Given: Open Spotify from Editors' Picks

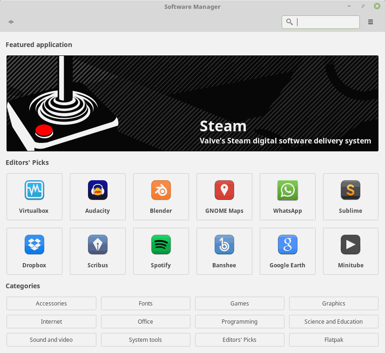Looking at the screenshot, I should coord(161,251).
